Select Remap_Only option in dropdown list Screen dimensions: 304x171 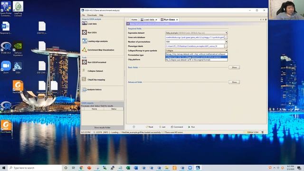(x=196, y=54)
